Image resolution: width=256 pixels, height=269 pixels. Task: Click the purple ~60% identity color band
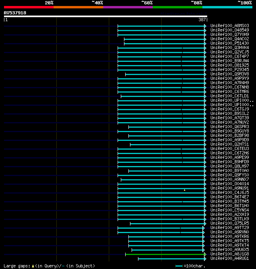pos(128,7)
